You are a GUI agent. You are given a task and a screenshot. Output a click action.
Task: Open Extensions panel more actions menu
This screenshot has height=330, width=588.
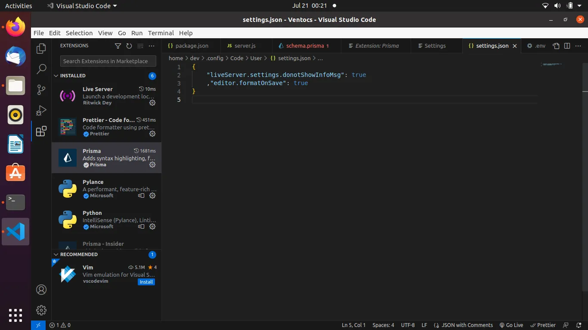coord(152,46)
